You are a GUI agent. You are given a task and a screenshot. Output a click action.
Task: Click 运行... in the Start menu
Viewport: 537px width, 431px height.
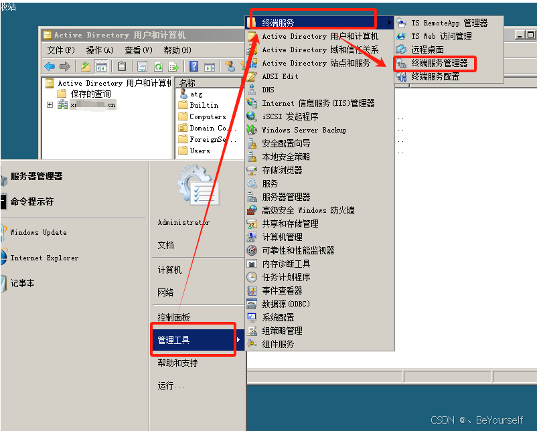click(171, 385)
